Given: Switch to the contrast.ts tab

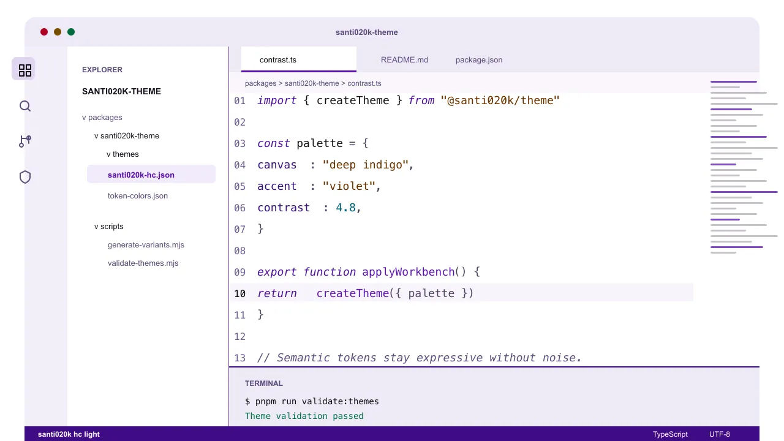Looking at the screenshot, I should click(299, 60).
